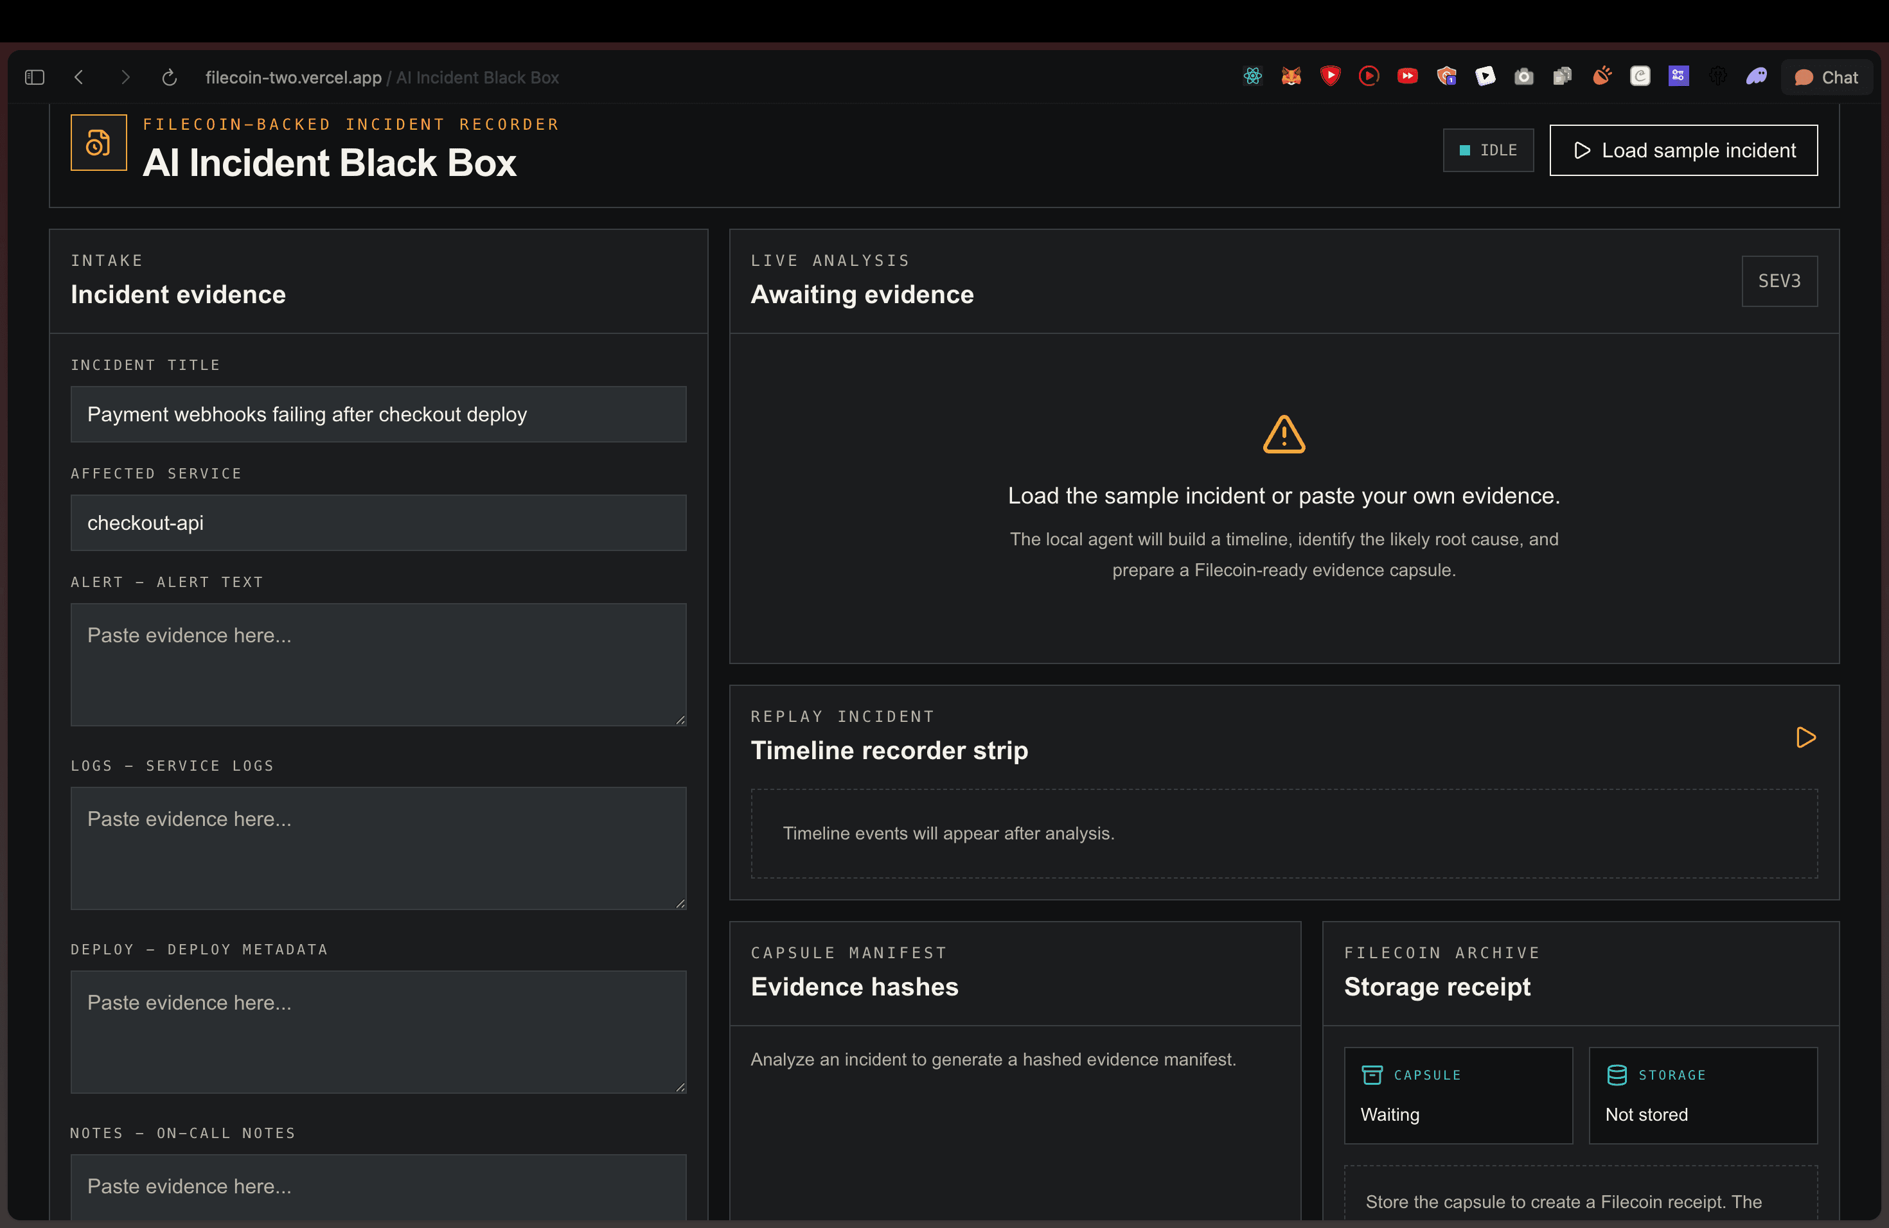Open the React DevTools extension icon
Viewport: 1889px width, 1228px height.
[1252, 76]
